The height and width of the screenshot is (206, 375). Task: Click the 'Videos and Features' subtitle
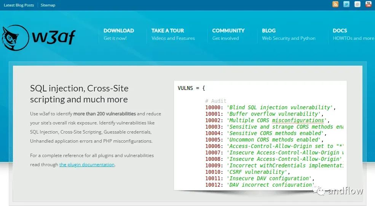(173, 38)
